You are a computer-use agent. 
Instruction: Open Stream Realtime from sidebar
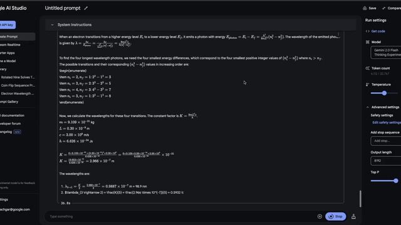click(x=10, y=44)
